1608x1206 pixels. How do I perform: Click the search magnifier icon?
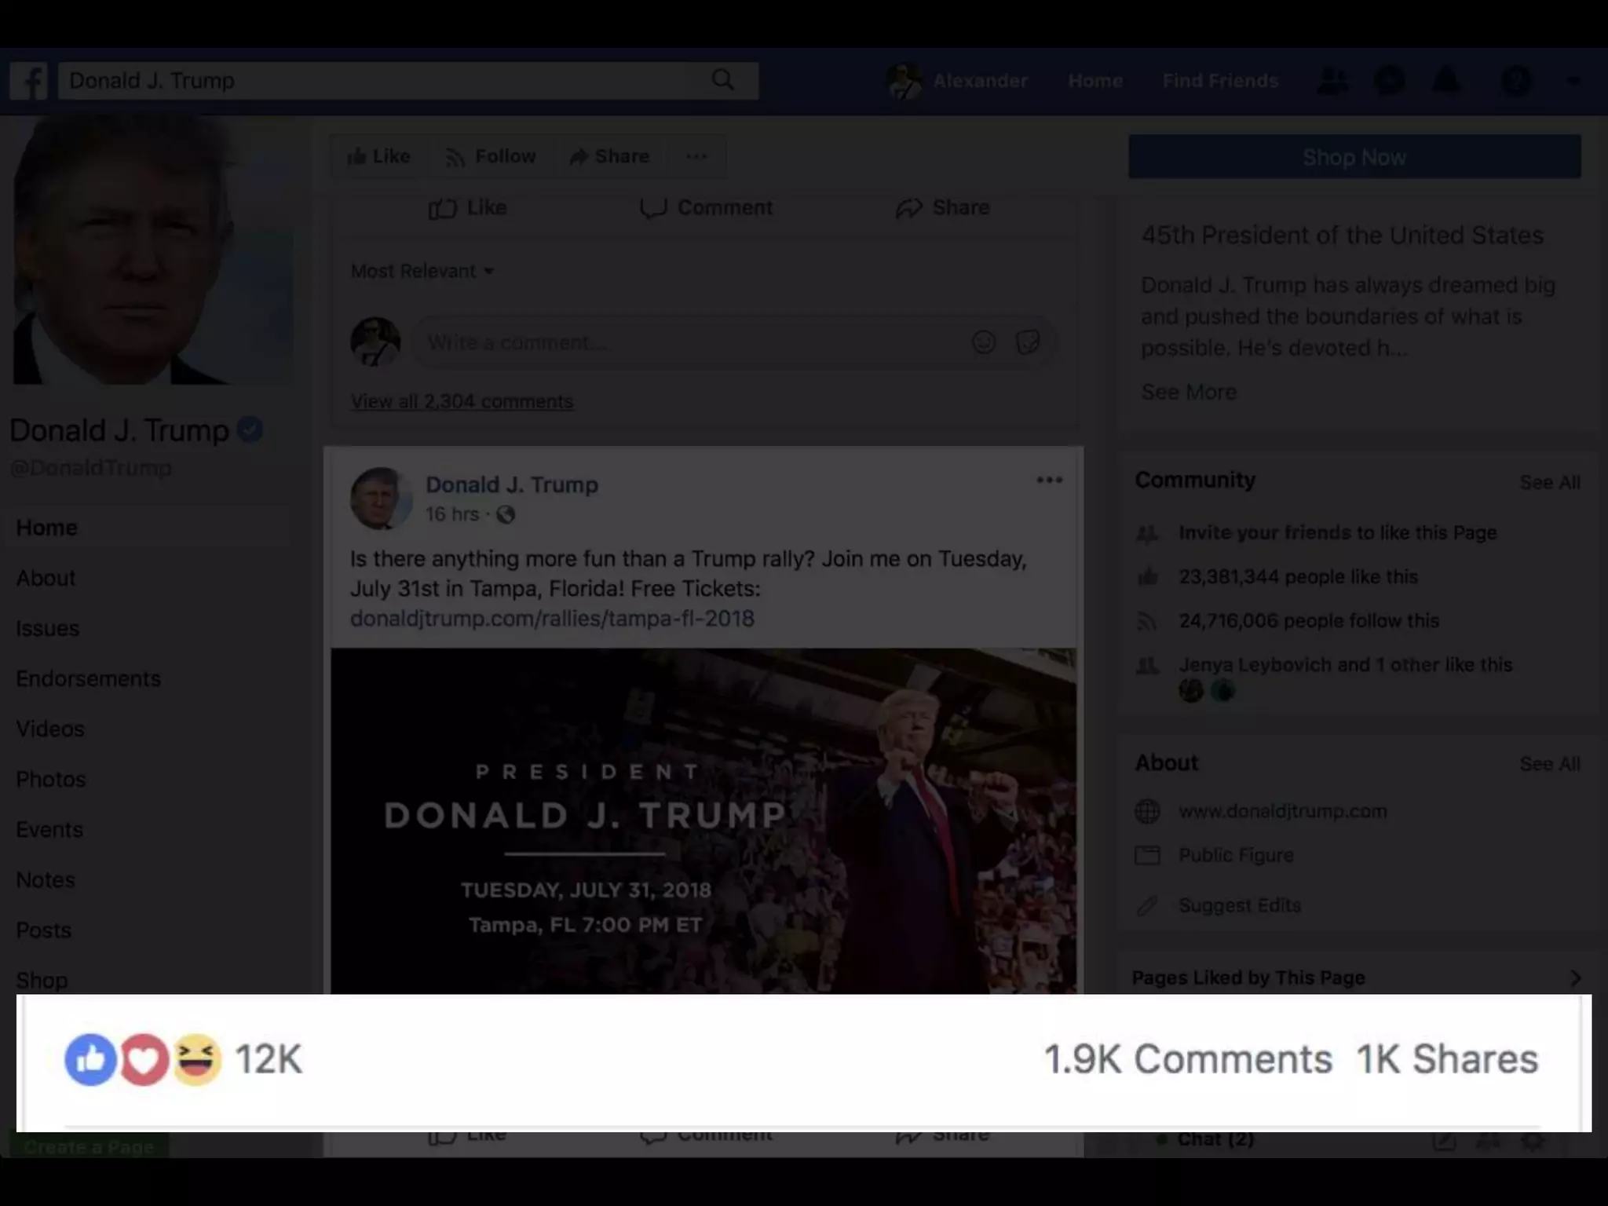722,80
